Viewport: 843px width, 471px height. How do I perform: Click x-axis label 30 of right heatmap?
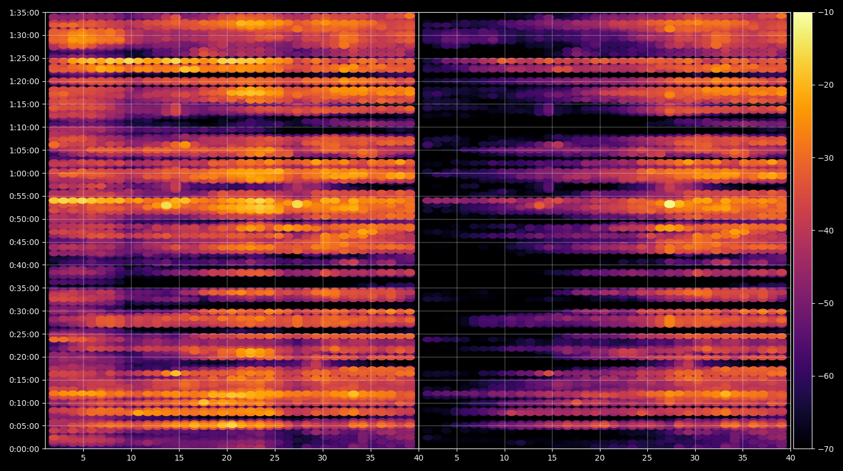[695, 458]
